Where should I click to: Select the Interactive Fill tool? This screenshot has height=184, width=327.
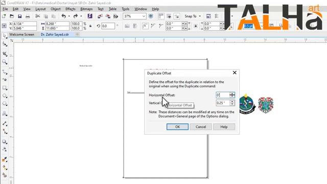coord(5,168)
